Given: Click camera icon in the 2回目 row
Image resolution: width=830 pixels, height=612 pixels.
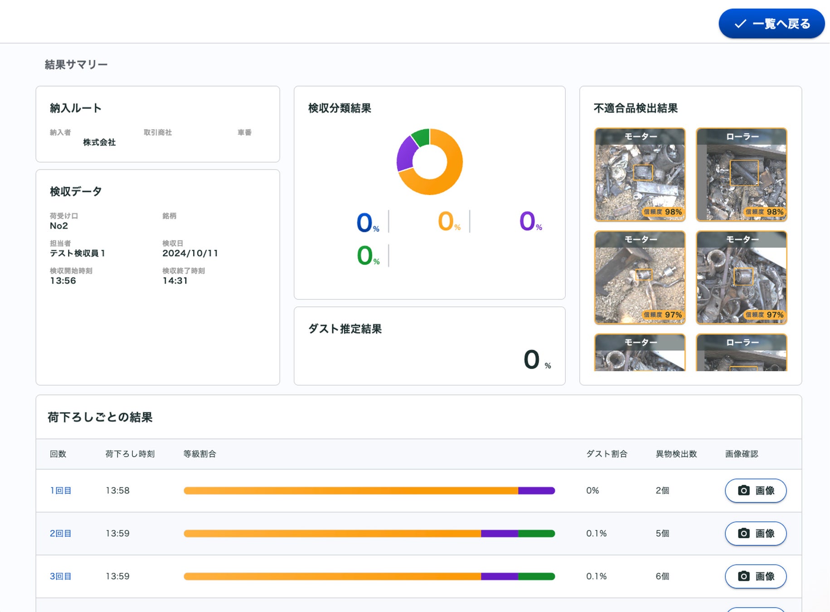Looking at the screenshot, I should point(743,534).
